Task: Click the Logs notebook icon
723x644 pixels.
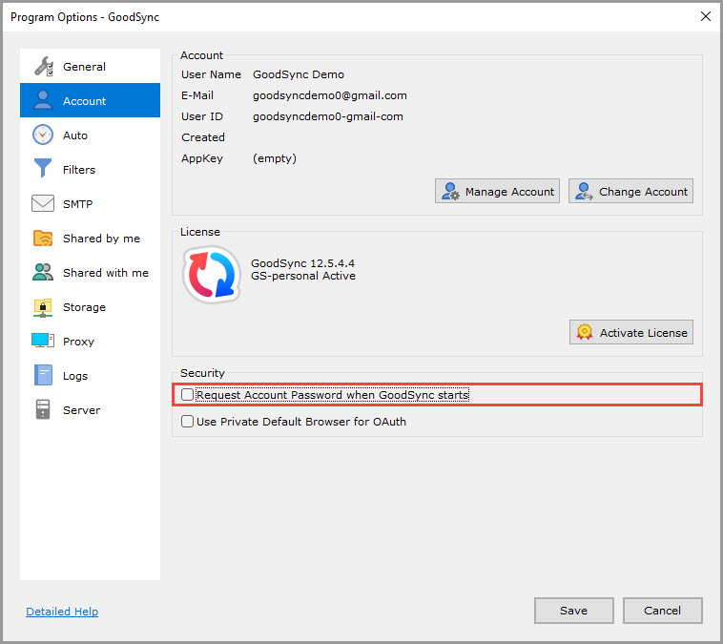Action: 43,375
